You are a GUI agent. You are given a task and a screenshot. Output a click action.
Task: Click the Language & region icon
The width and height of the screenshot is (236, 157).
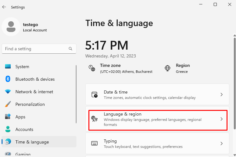[94, 119]
